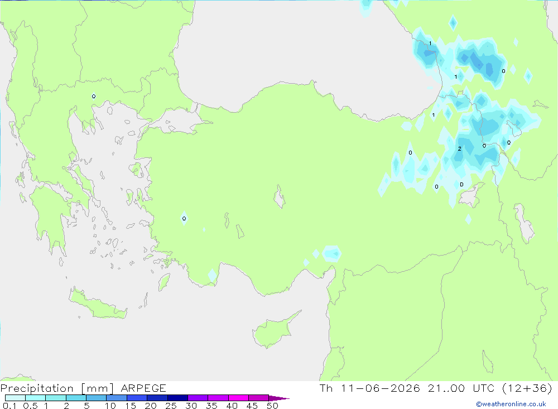558x409 pixels.
Task: Click the above-50 mm legend arrow tip
Action: click(x=280, y=398)
